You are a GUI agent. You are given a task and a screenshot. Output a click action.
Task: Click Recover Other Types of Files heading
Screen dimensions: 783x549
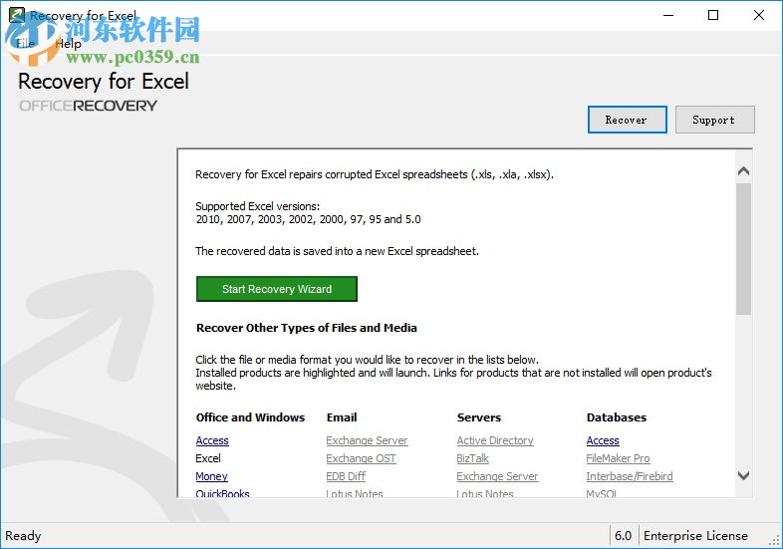click(307, 328)
